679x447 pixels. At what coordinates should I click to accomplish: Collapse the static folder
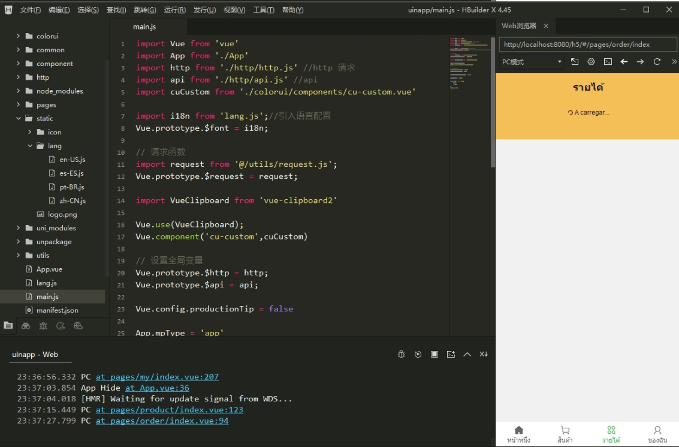18,118
